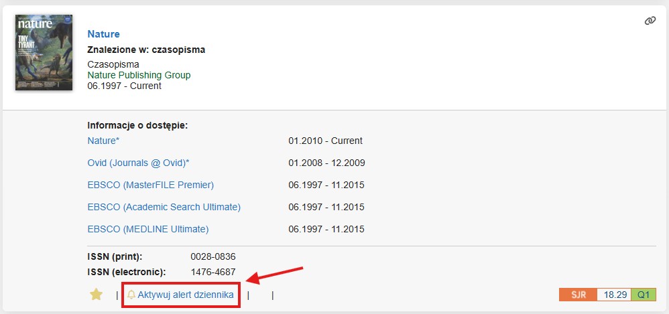Click the bell icon for journal alert
Image resolution: width=669 pixels, height=314 pixels.
pos(131,295)
